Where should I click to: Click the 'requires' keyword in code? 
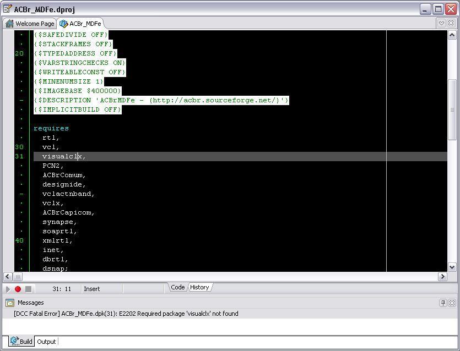51,128
